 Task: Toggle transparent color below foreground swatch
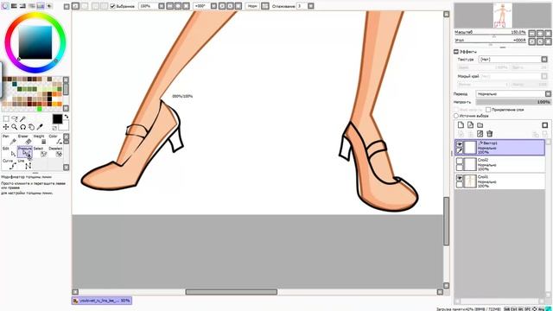point(54,128)
